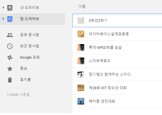162x115 pixels.
Task: Select 팀 드라이브 in the sidebar
Action: (32, 19)
